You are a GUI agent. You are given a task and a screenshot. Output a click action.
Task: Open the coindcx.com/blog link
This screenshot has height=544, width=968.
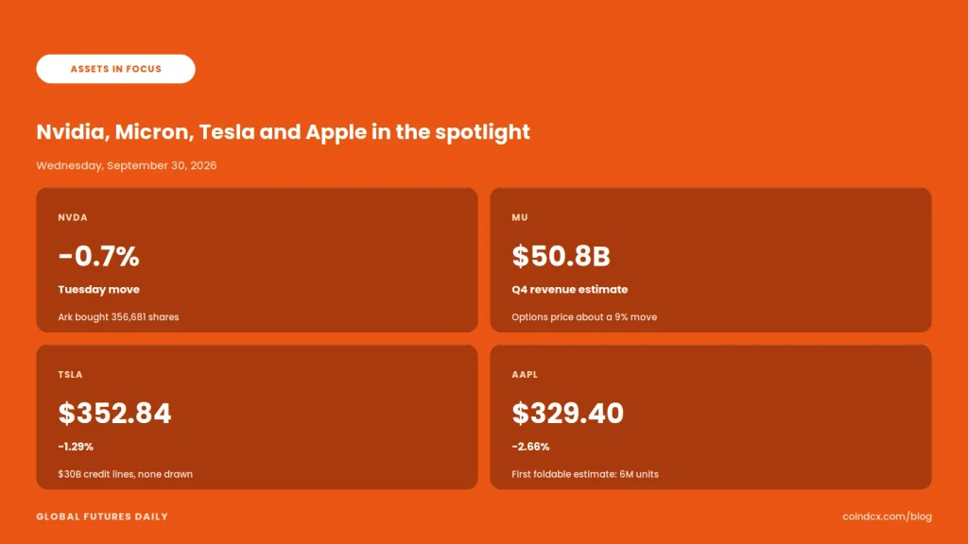[887, 517]
